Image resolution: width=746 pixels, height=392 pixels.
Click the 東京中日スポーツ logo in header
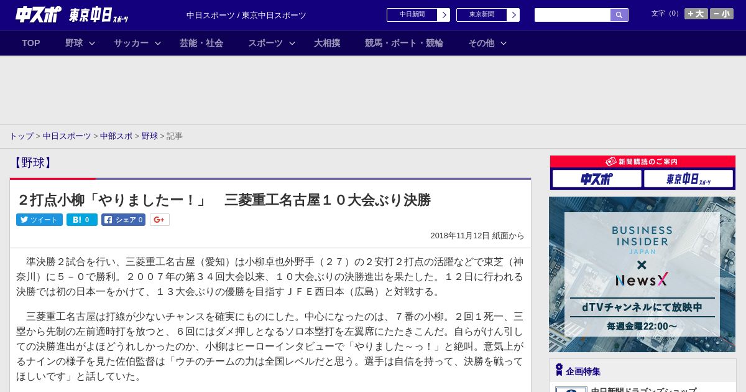pyautogui.click(x=99, y=15)
